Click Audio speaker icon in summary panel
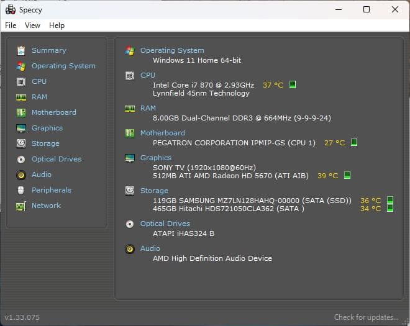 [130, 249]
